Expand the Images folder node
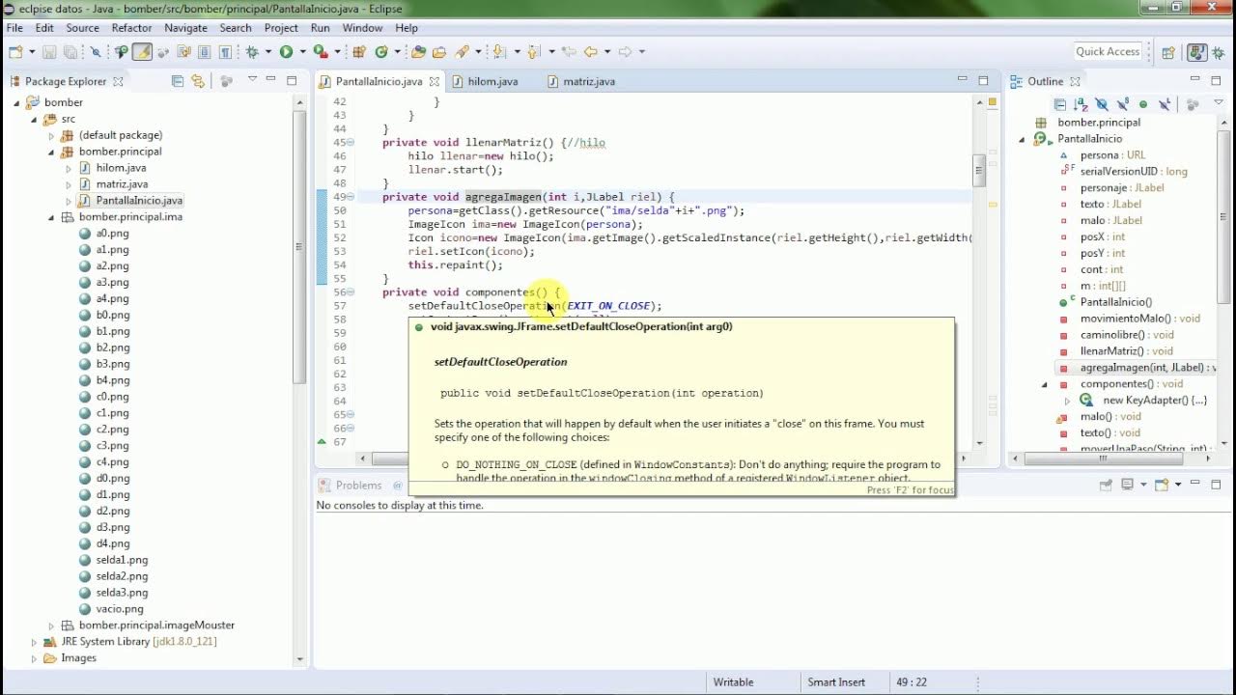Viewport: 1236px width, 695px height. click(x=35, y=658)
